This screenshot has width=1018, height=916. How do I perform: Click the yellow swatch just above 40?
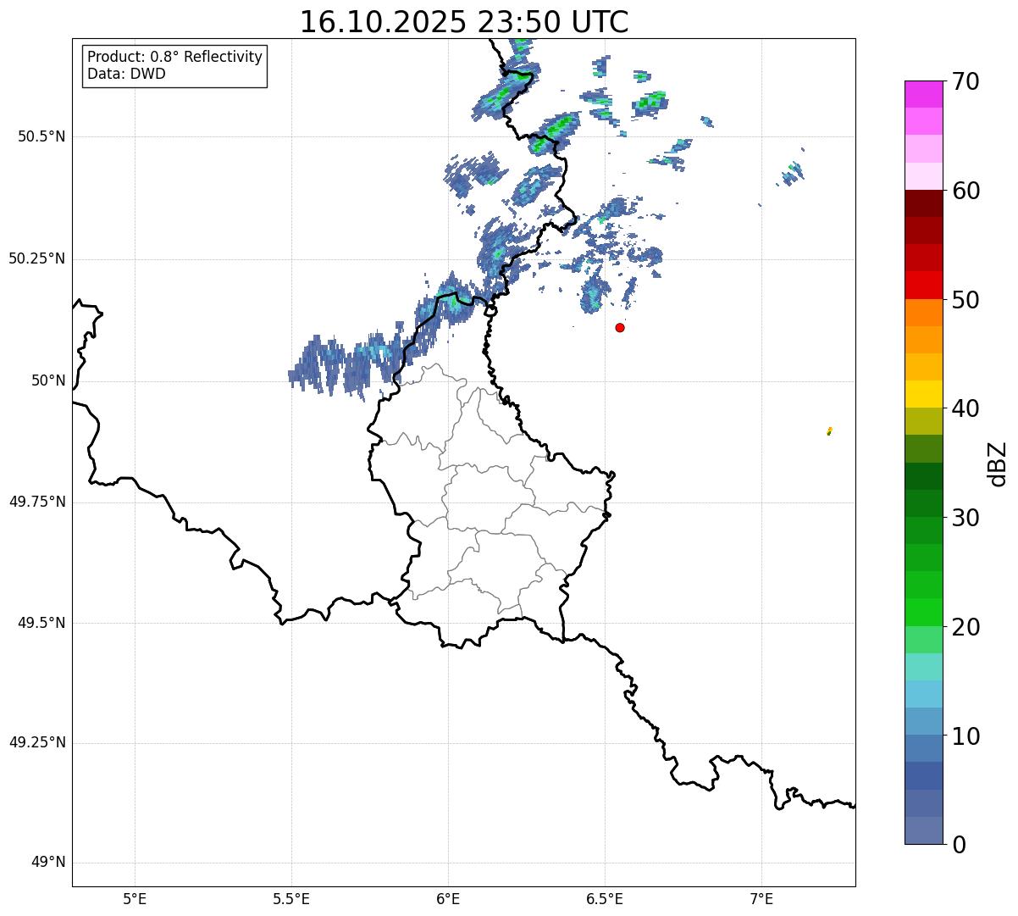pos(924,394)
